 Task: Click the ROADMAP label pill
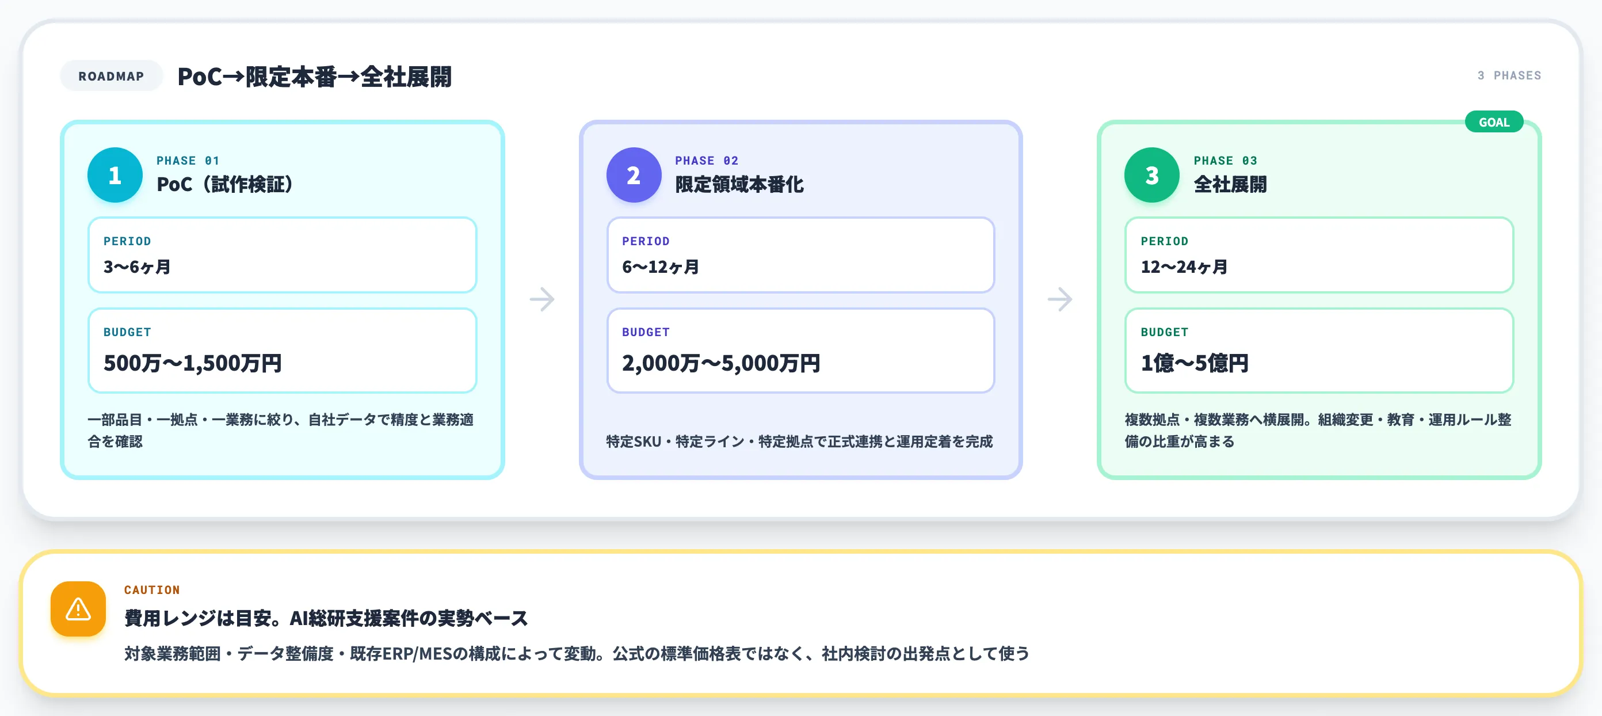point(111,76)
